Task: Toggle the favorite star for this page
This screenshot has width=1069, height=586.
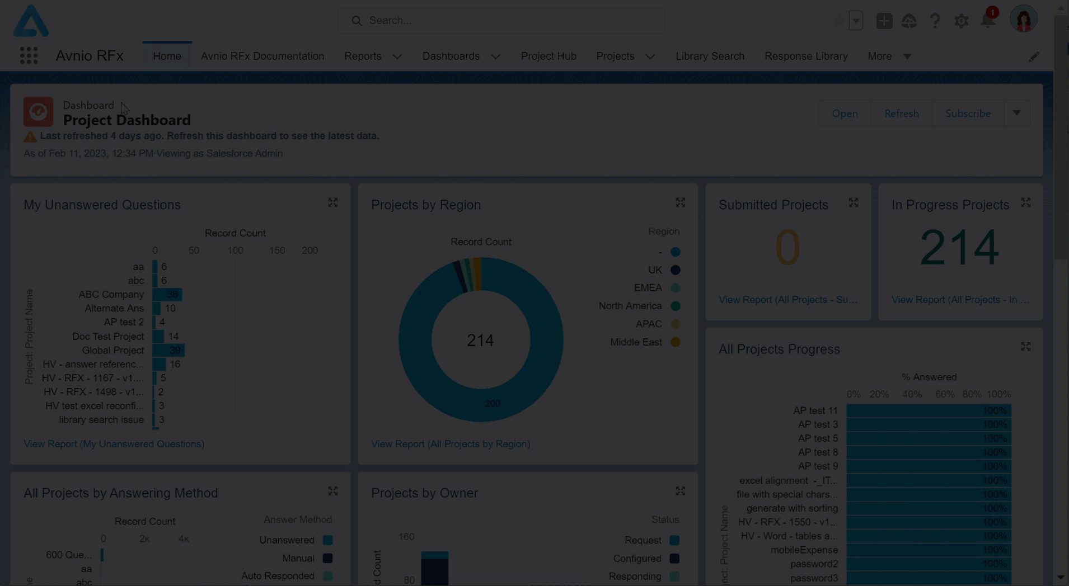Action: (839, 21)
